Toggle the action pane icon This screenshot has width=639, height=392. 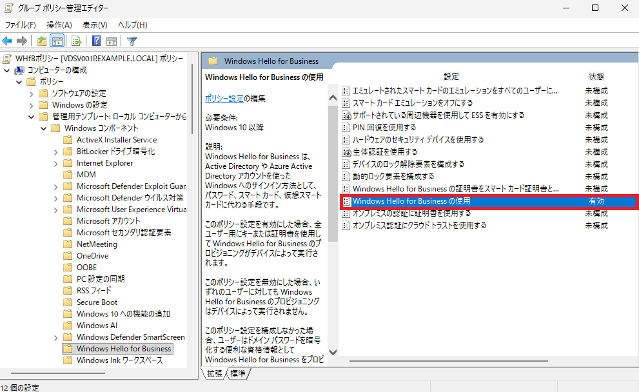pyautogui.click(x=112, y=41)
